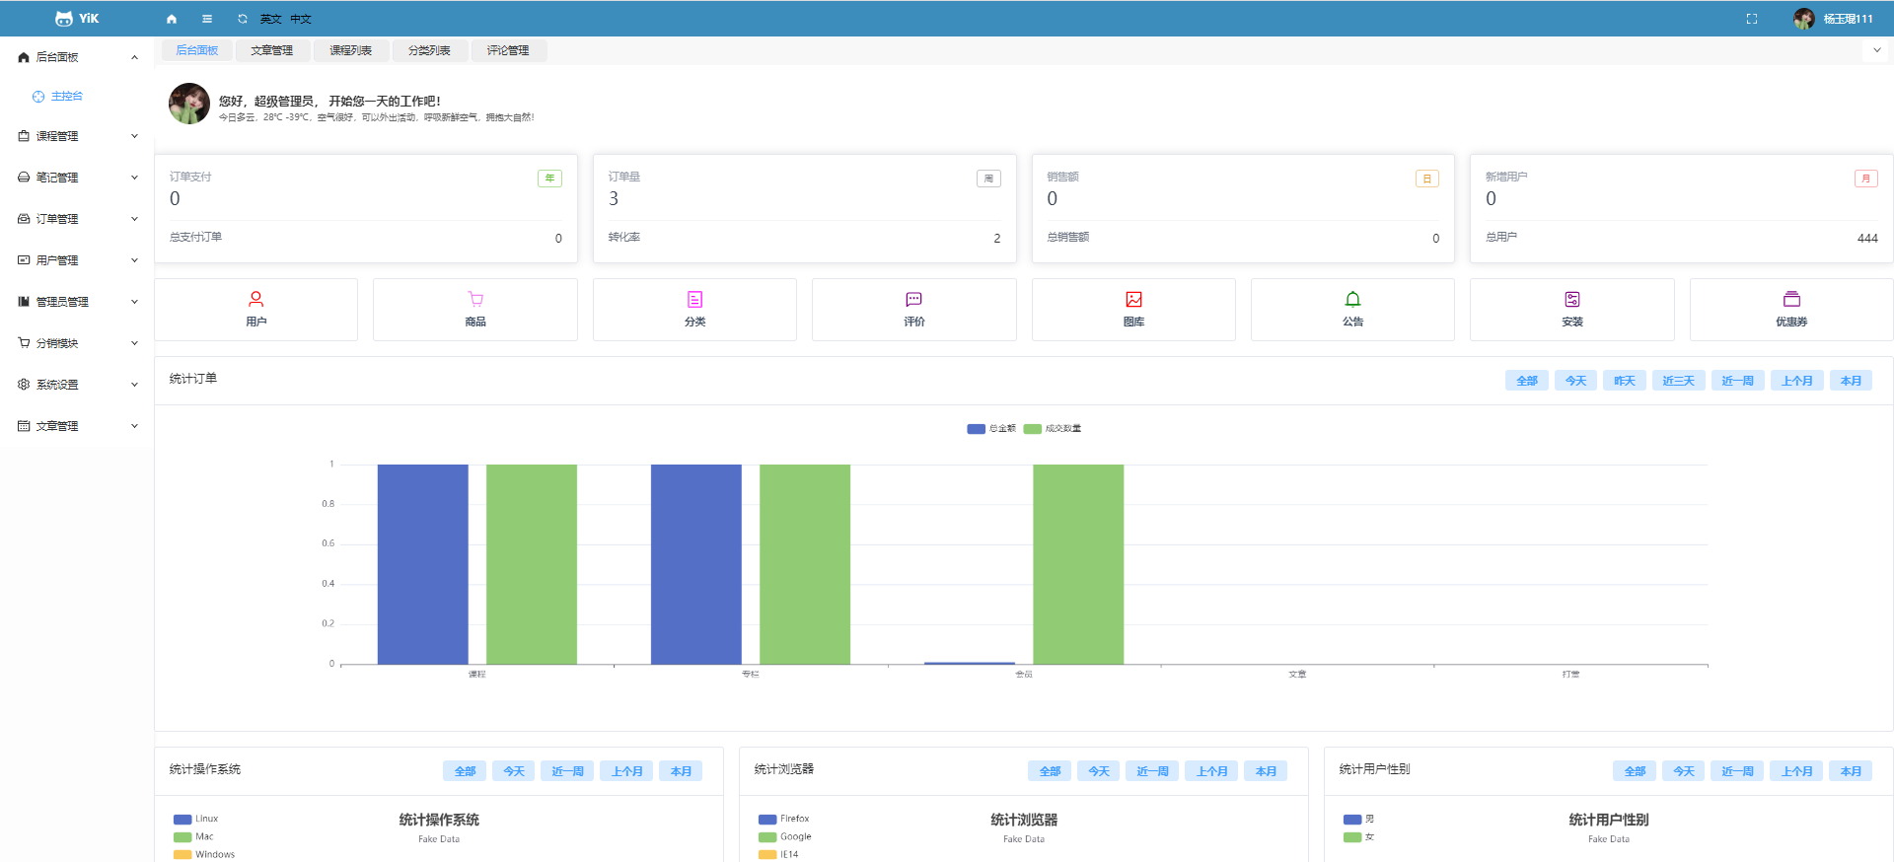Filter 统计操作系统 by 近一周
The width and height of the screenshot is (1894, 862).
[x=567, y=771]
